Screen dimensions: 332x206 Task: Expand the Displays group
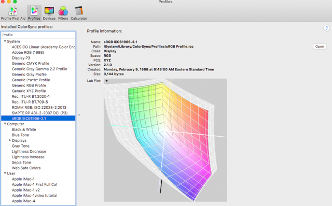point(10,140)
